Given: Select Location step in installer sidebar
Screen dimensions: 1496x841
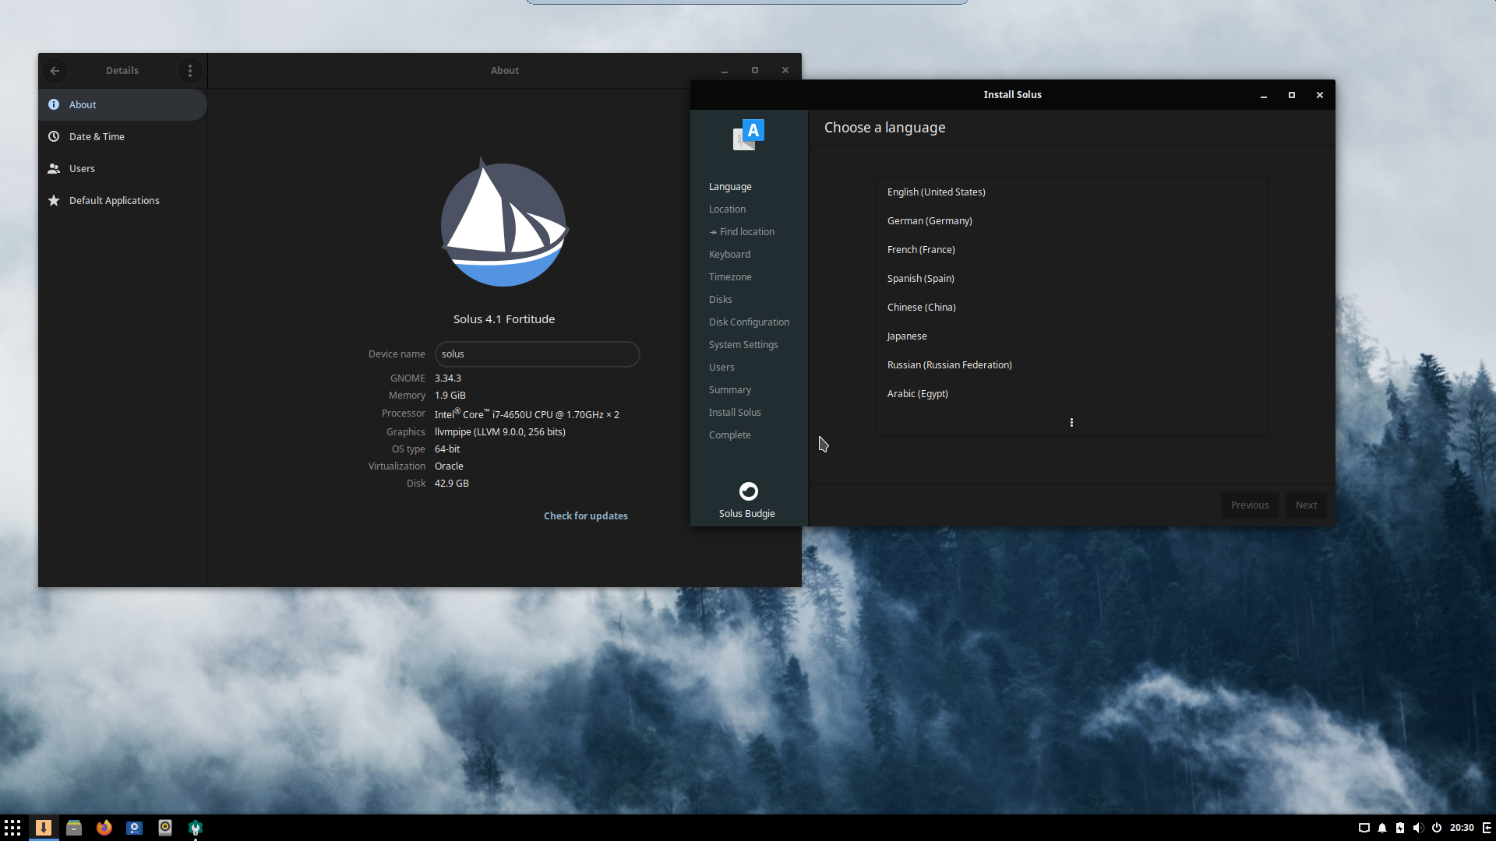Looking at the screenshot, I should click(x=727, y=209).
